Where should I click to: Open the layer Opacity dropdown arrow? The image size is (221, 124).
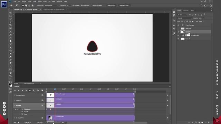(204, 18)
